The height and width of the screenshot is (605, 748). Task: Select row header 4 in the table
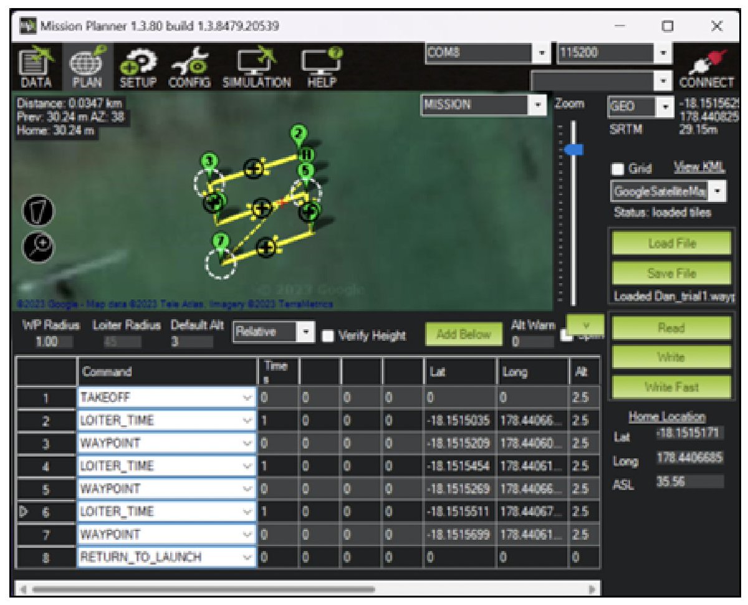pyautogui.click(x=46, y=465)
